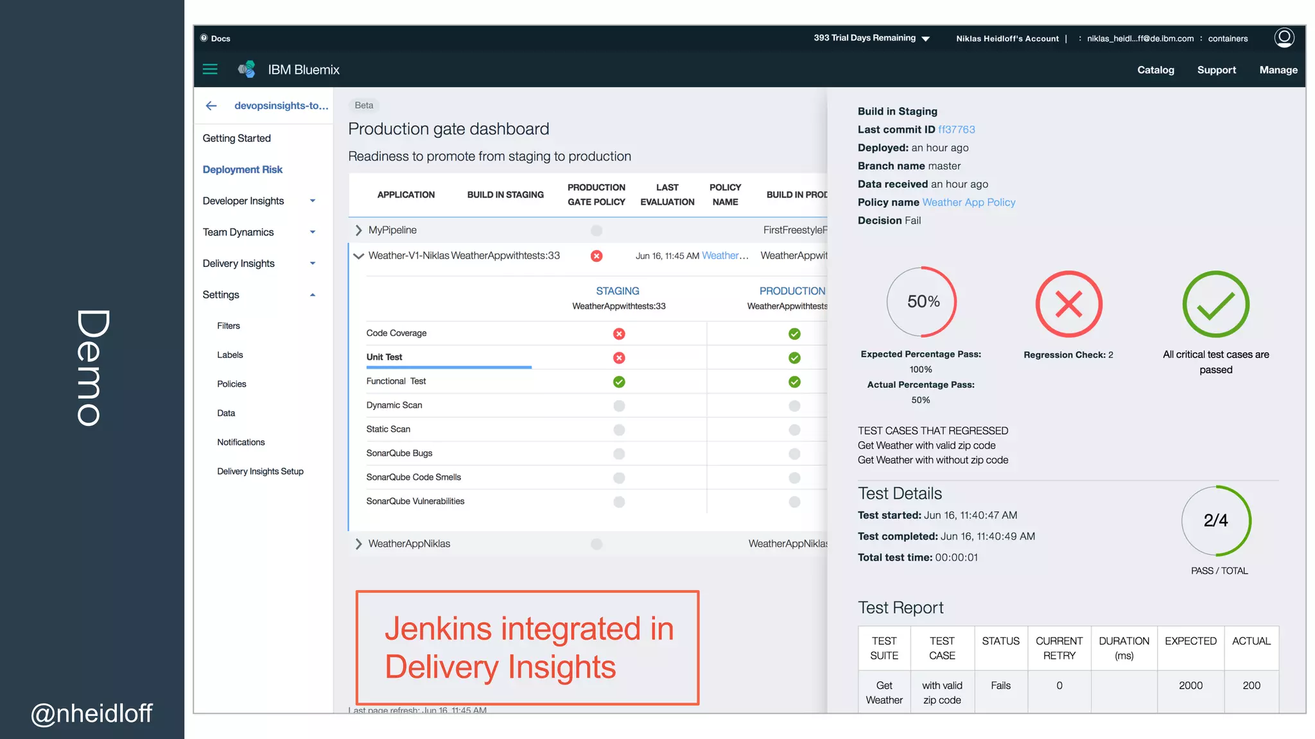
Task: Click the containers space label
Action: coord(1228,38)
